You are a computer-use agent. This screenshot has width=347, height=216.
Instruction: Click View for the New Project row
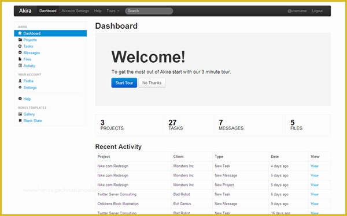[315, 185]
